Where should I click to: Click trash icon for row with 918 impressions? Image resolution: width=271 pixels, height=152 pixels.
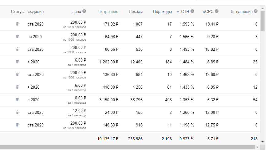[17, 125]
